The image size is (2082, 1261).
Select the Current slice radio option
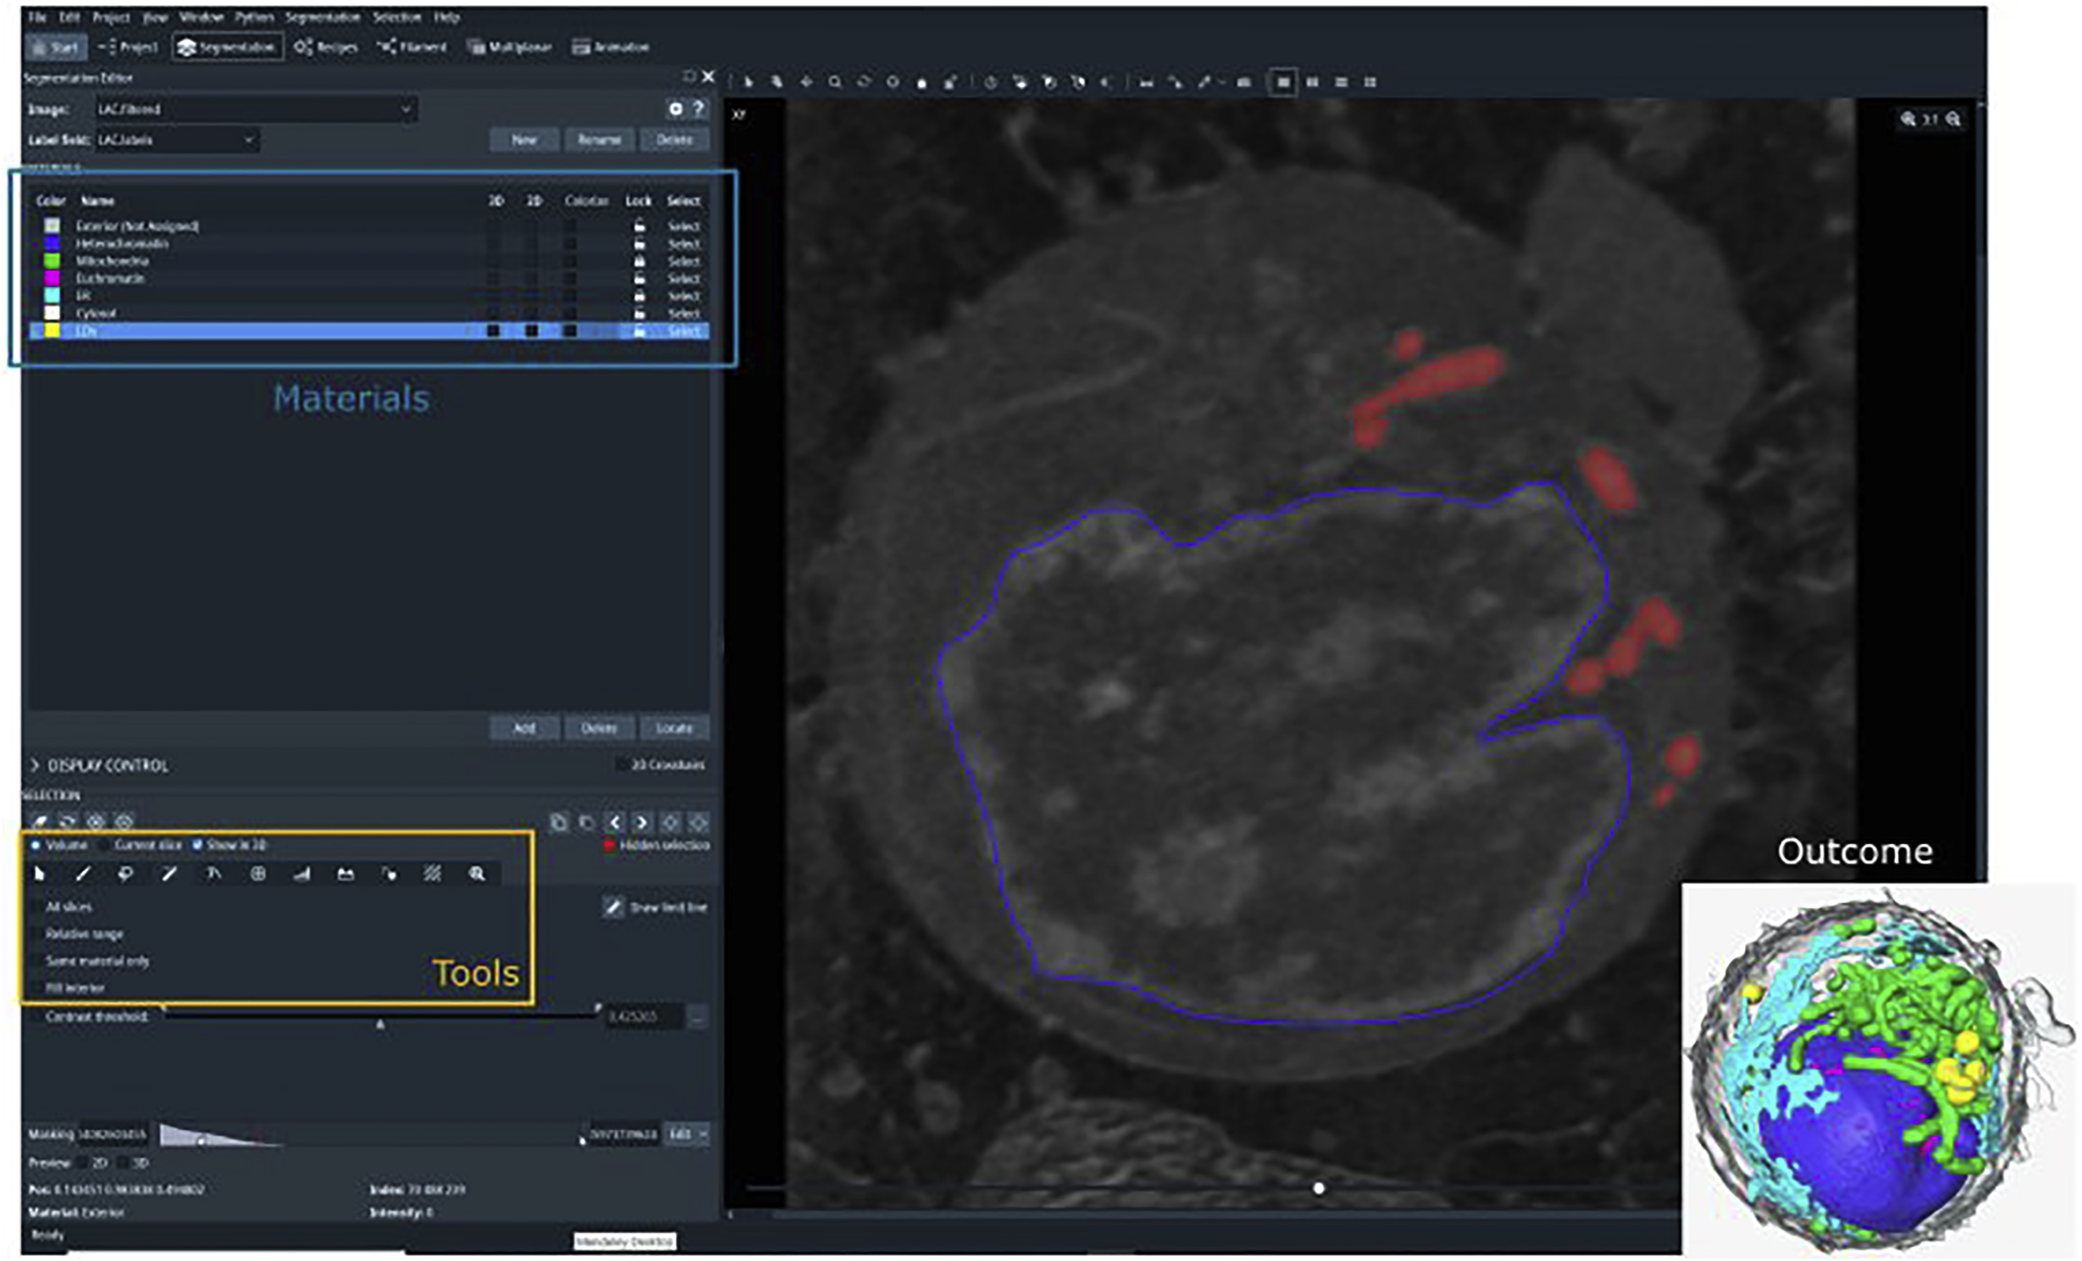[x=105, y=845]
